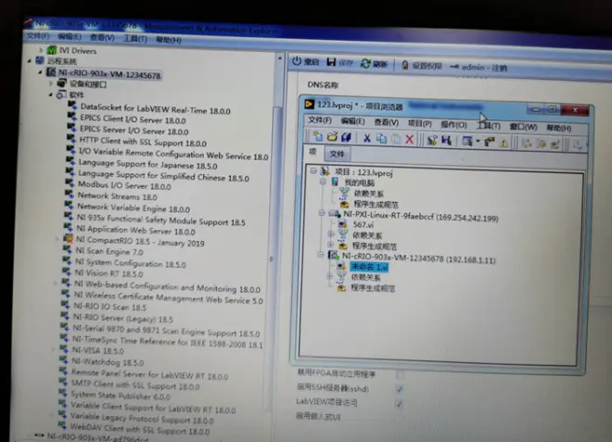Select DataSocket for LabVIEW Real-Time 18.0.0
612x442 pixels.
[x=156, y=108]
